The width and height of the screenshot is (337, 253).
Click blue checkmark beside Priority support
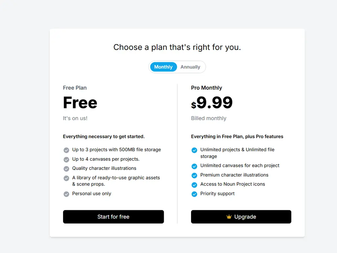coord(194,194)
